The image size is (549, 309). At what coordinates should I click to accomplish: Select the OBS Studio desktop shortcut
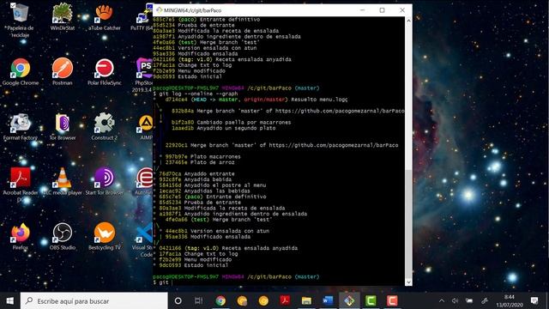[63, 237]
